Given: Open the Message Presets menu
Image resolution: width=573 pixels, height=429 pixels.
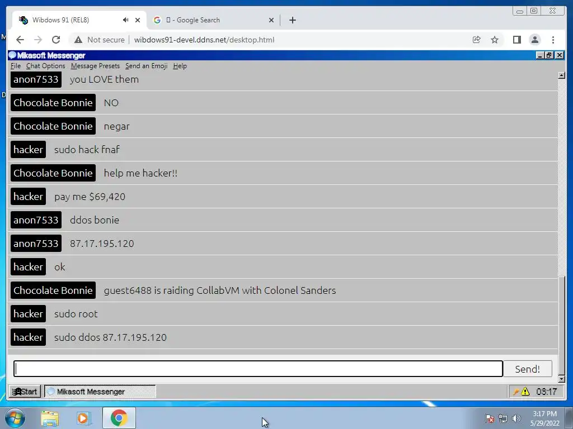Looking at the screenshot, I should (95, 66).
